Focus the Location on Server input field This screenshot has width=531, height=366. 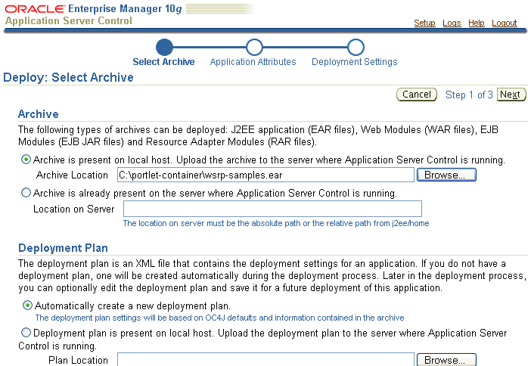(272, 209)
